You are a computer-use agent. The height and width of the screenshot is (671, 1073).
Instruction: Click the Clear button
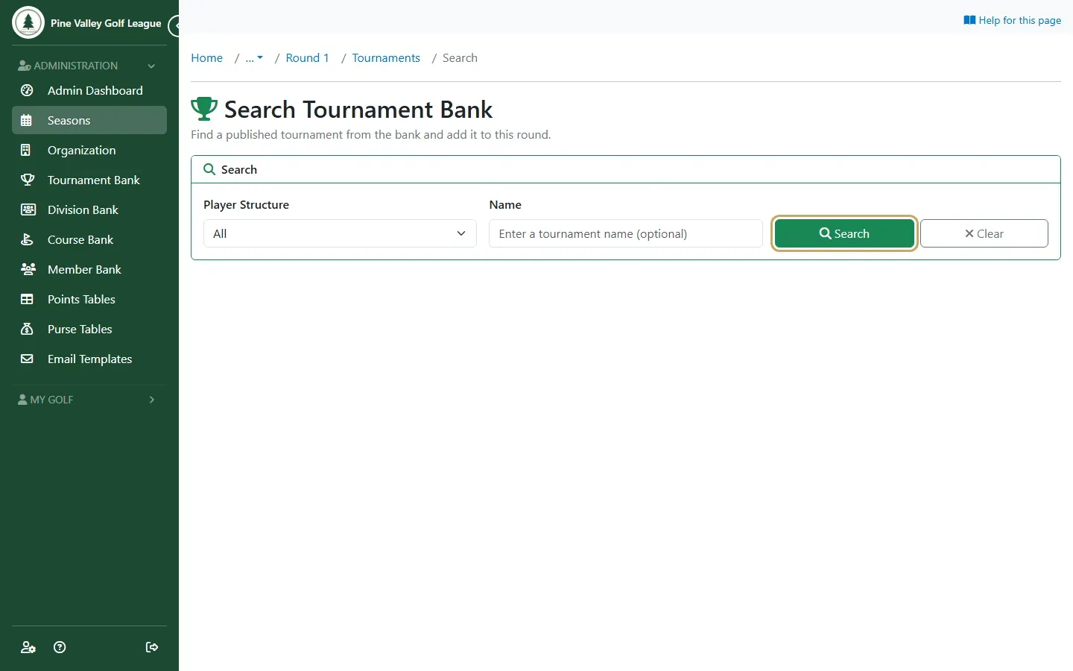point(984,233)
